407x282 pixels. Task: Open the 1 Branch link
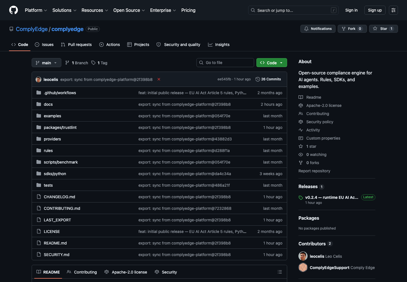[x=77, y=63]
